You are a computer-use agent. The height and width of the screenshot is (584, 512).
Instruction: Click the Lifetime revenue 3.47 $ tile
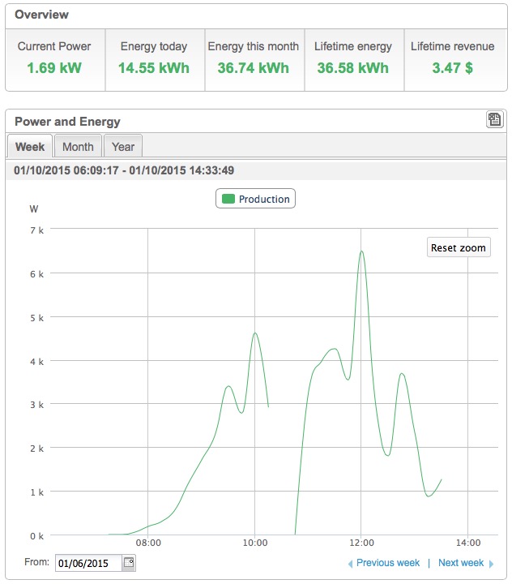pyautogui.click(x=453, y=58)
